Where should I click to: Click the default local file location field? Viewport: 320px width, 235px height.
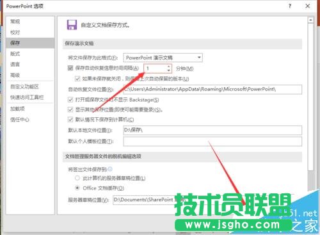(x=212, y=130)
